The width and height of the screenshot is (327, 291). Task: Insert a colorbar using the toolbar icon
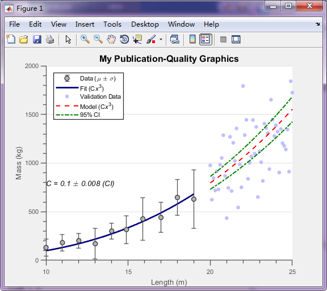point(192,39)
